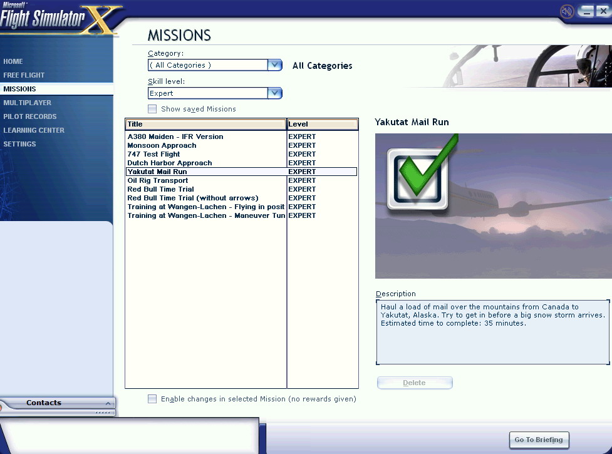Click EXPERT level of Oil Rig Transport

(302, 180)
